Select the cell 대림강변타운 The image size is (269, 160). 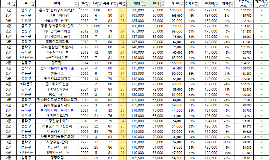click(57, 132)
